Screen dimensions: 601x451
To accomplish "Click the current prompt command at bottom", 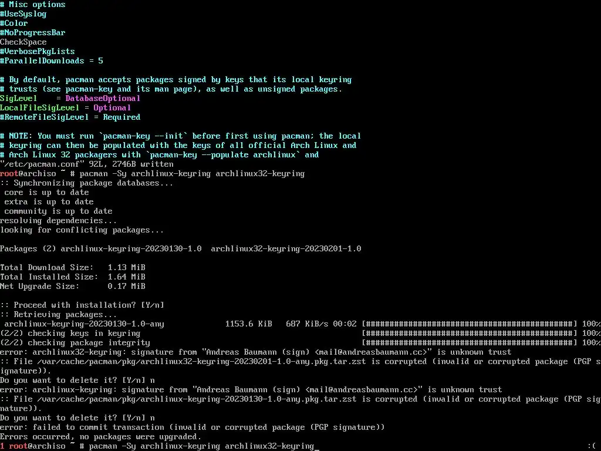I will (202, 446).
